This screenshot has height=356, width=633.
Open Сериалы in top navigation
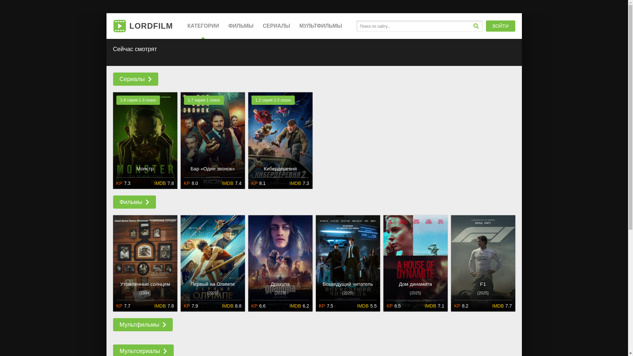tap(276, 26)
